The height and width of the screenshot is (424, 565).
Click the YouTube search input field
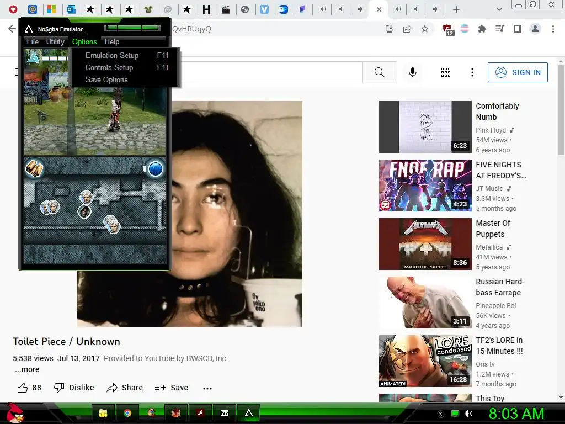[x=266, y=72]
